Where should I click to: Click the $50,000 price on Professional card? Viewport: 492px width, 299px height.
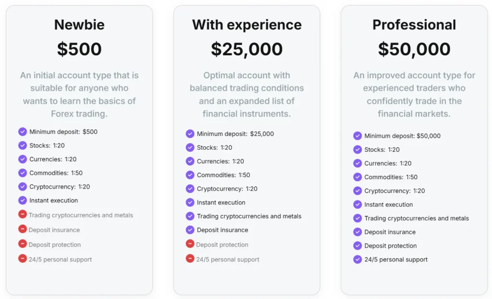(x=414, y=49)
